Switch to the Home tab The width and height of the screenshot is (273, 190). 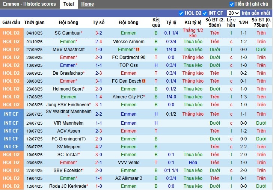87,4
